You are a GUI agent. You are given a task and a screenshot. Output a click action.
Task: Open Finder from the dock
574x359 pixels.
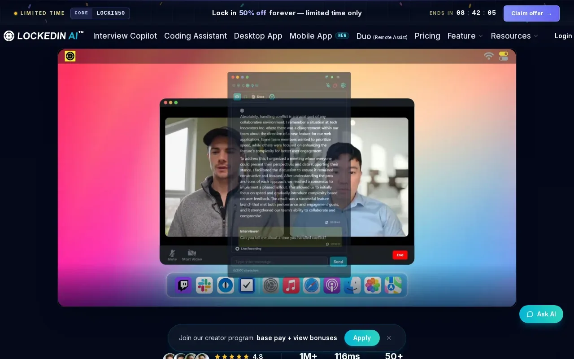pyautogui.click(x=352, y=285)
